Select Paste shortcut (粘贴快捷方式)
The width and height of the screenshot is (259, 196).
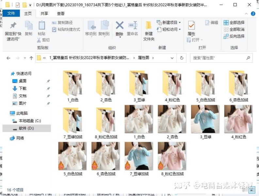(66, 29)
